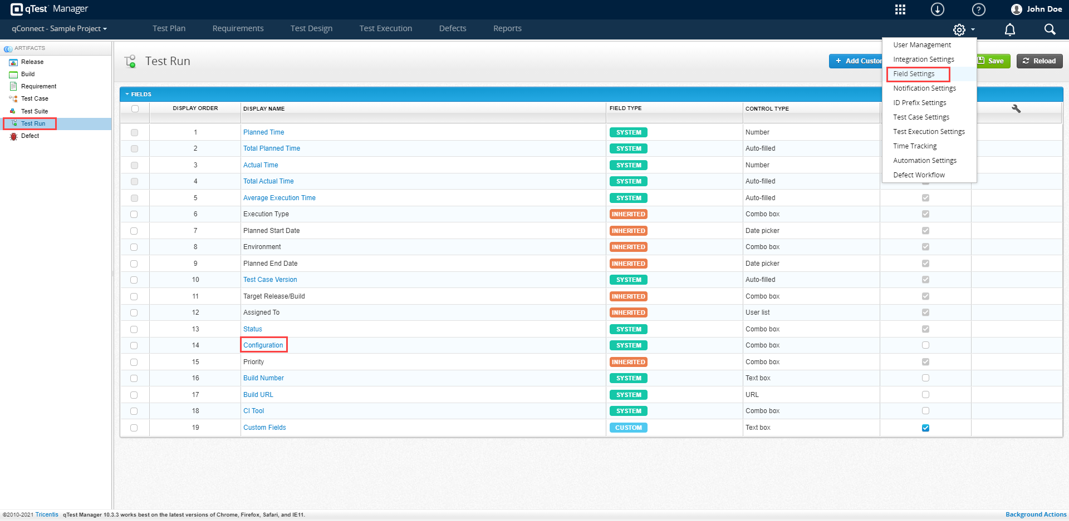
Task: Check the Execution Type row checkbox
Action: (134, 214)
